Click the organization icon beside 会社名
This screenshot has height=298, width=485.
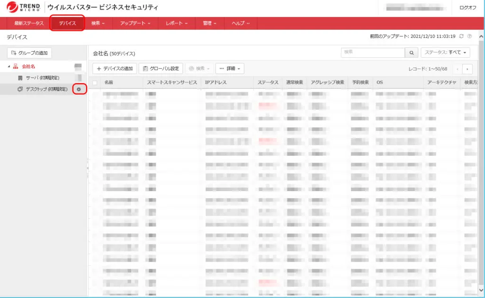click(16, 66)
